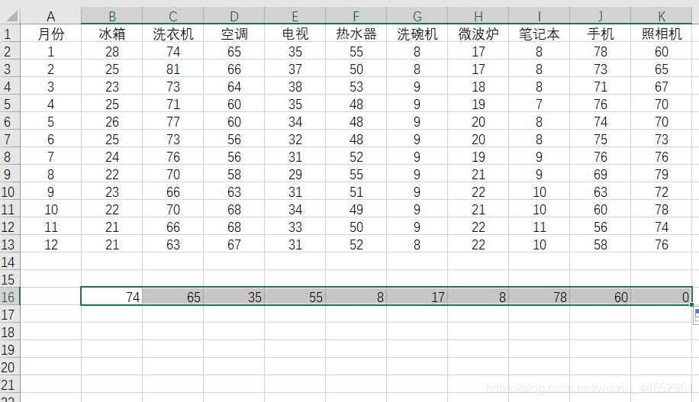Select column B header
Viewport: 699px width, 402px height.
coord(112,17)
